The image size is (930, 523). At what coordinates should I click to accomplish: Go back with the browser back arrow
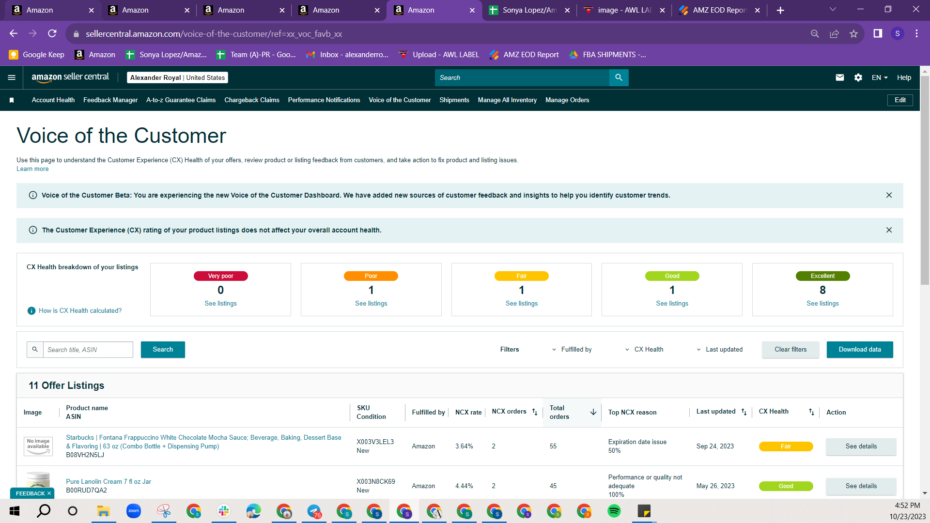(14, 33)
